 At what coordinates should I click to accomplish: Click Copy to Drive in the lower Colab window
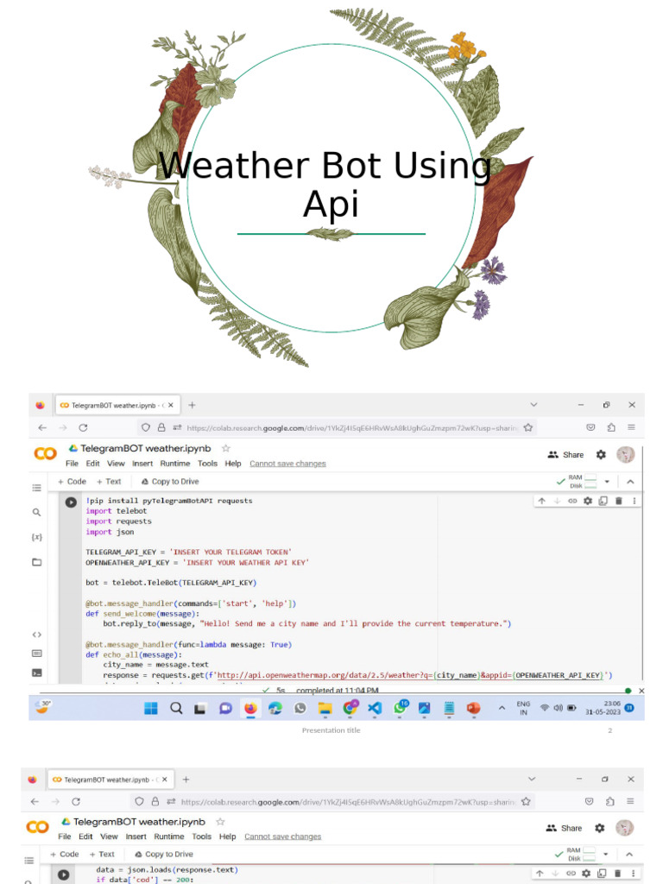click(163, 854)
